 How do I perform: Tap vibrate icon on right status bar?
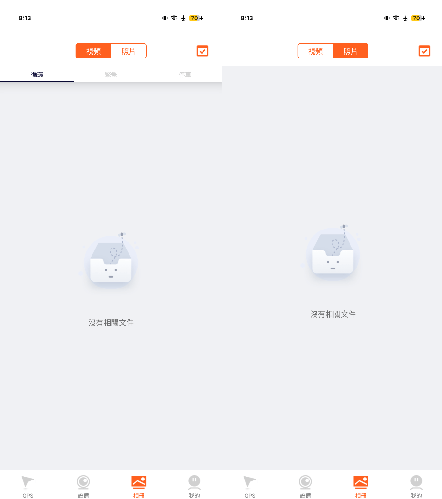tap(387, 18)
